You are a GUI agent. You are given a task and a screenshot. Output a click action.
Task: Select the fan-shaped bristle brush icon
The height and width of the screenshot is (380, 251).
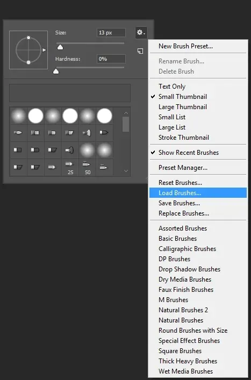[x=87, y=133]
